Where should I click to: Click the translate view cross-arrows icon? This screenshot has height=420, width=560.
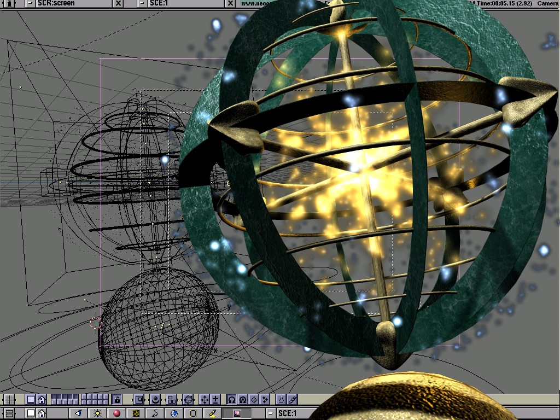[205, 399]
